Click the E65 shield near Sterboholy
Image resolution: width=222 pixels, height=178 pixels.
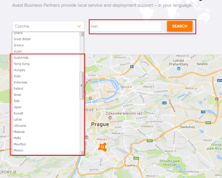[x=208, y=123]
